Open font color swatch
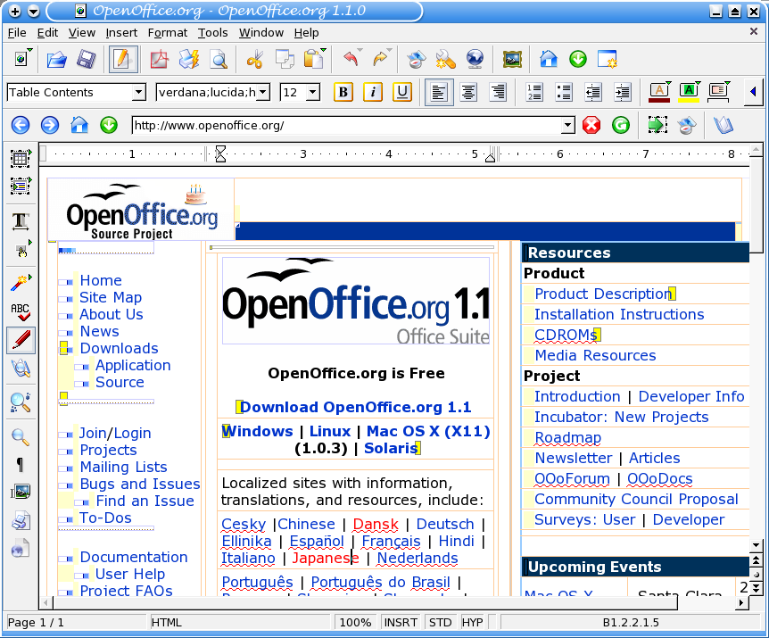This screenshot has height=638, width=769. click(659, 92)
